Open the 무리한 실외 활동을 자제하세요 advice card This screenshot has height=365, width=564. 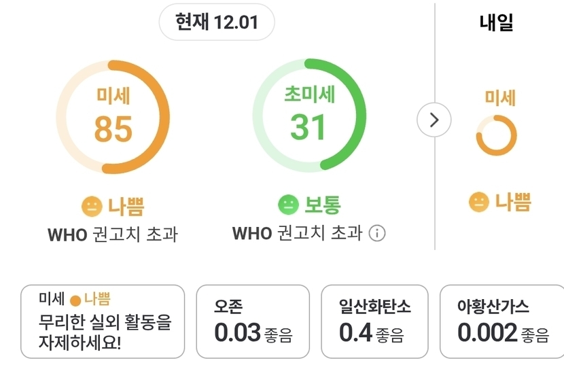(x=103, y=321)
